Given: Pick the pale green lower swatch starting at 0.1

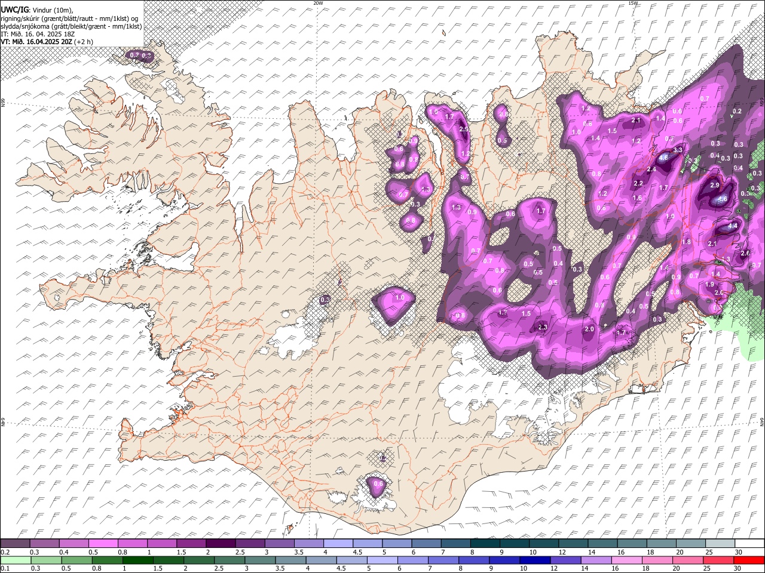Looking at the screenshot, I should 15,560.
